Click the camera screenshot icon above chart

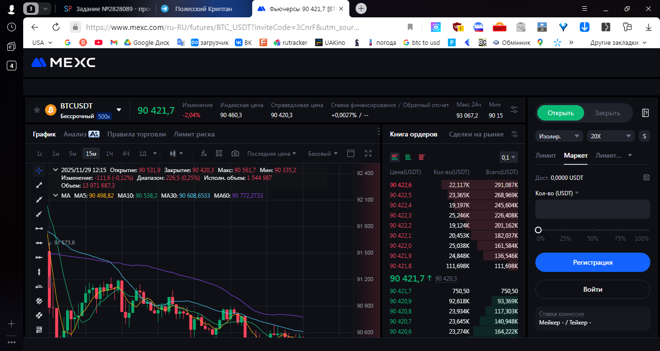(x=235, y=153)
